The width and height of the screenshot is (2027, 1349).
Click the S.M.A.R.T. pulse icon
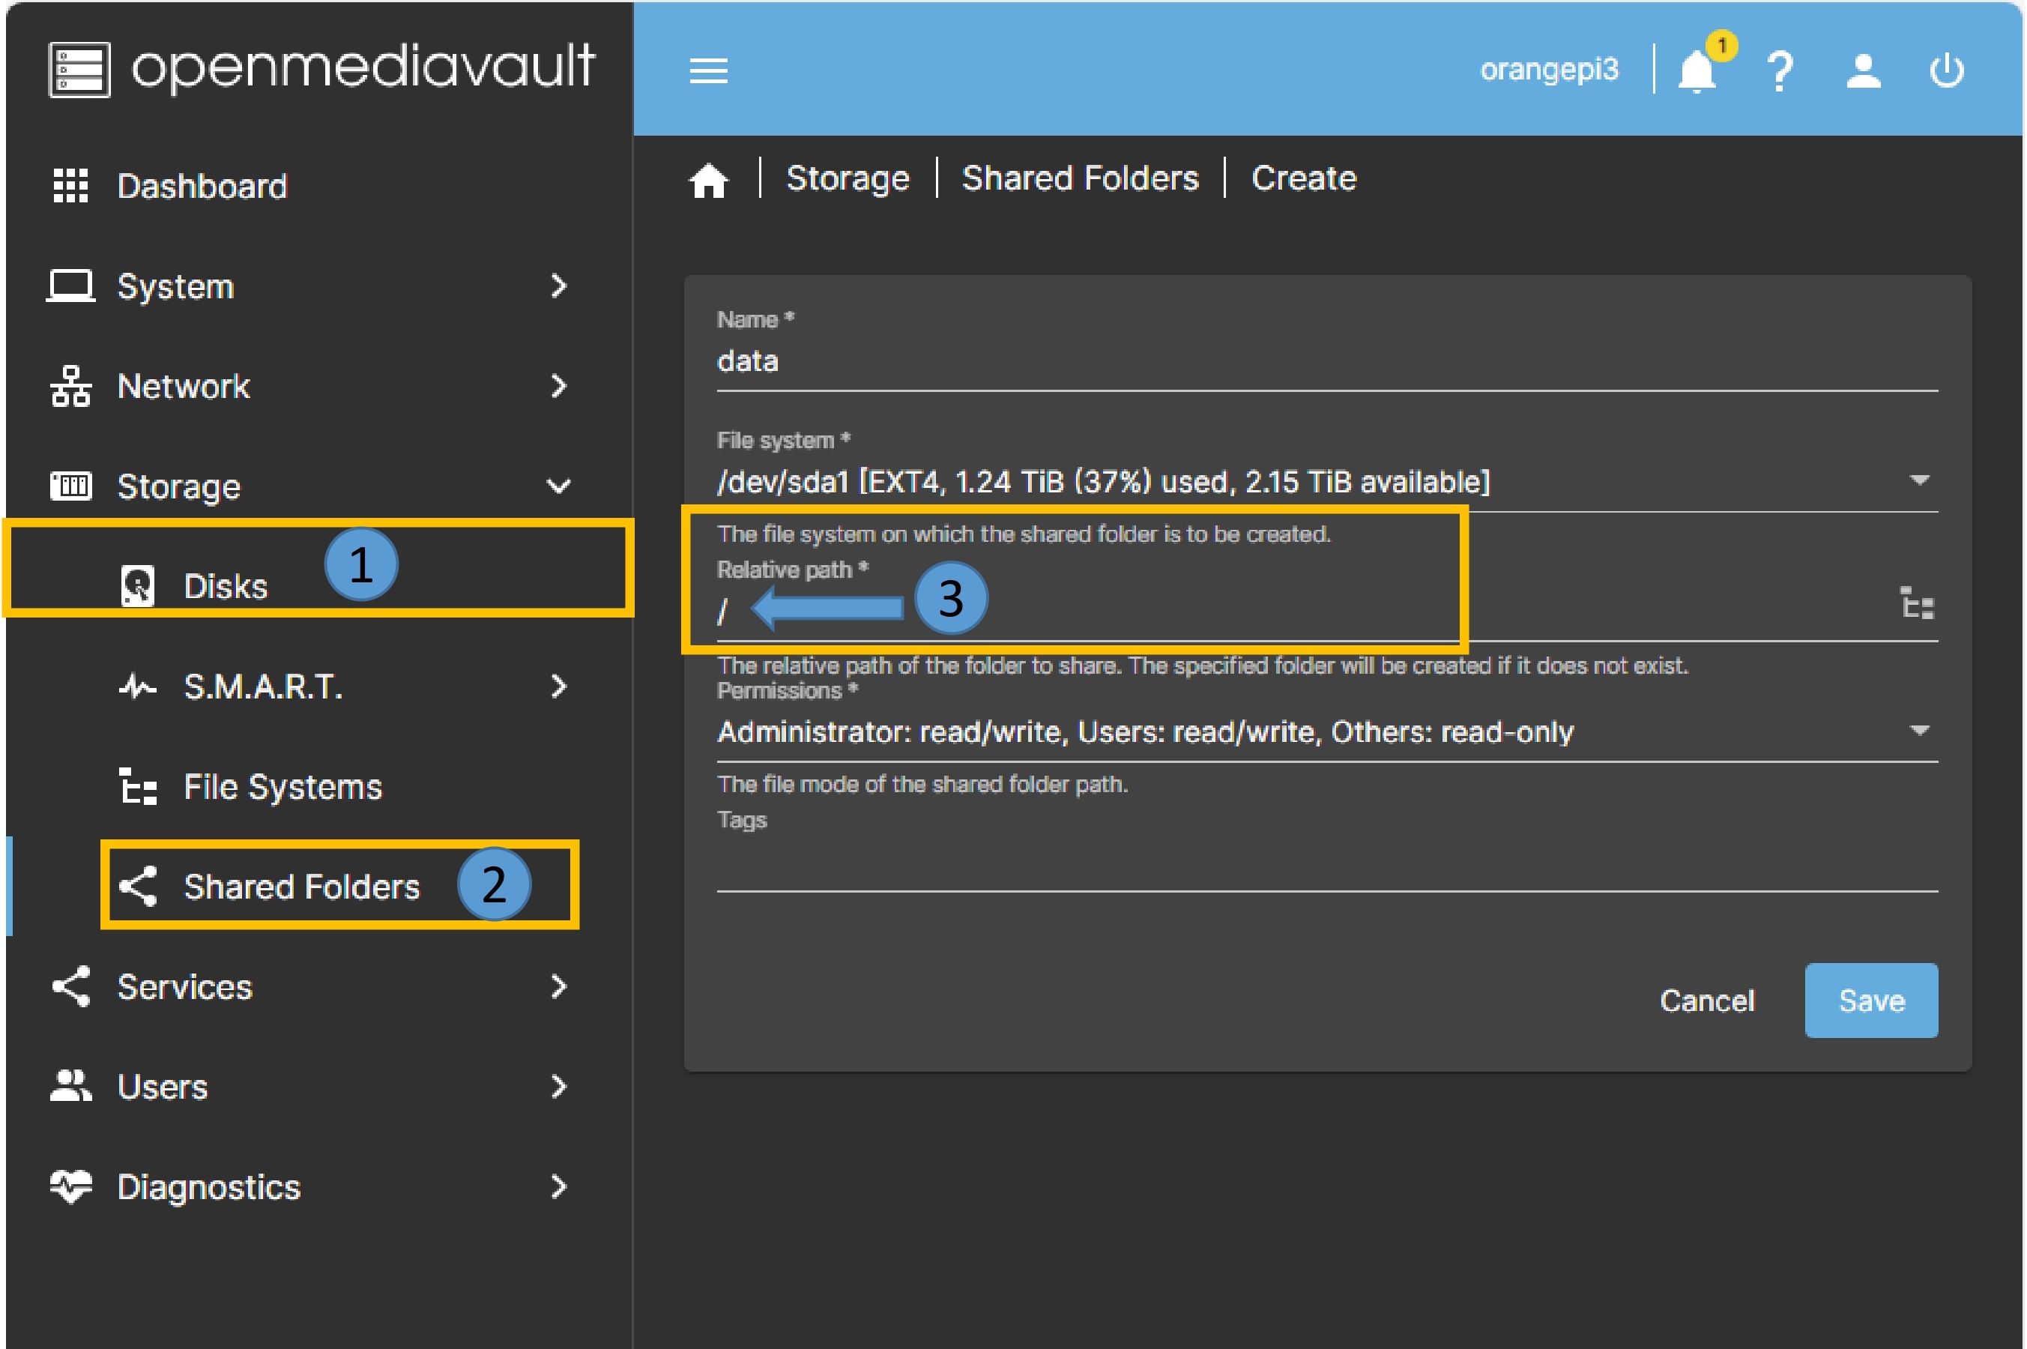[x=138, y=686]
